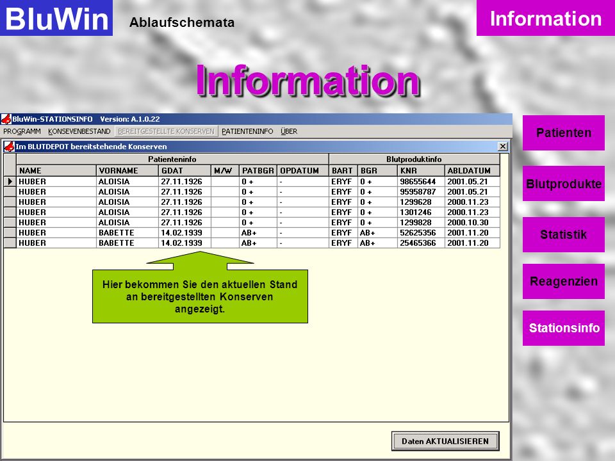Close the BLUTDEPOT bereitstehende Konserven window

pyautogui.click(x=502, y=146)
